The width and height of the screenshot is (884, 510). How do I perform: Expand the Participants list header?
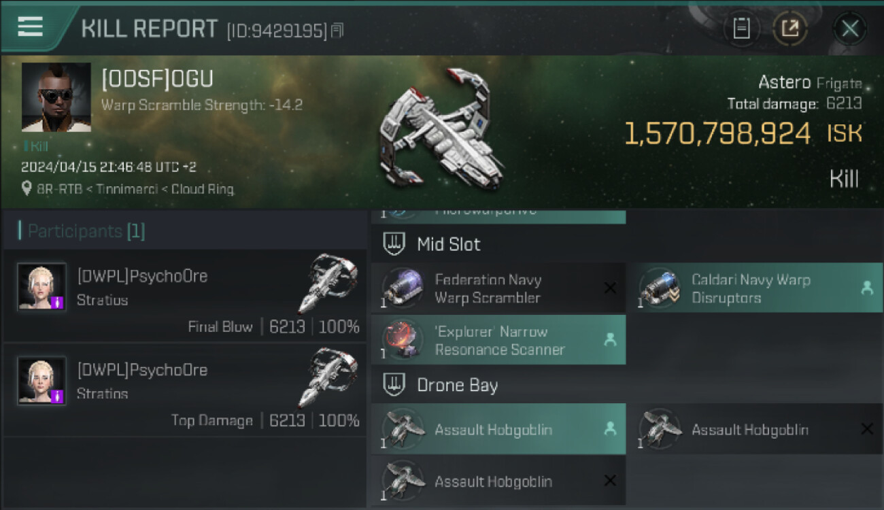click(x=82, y=231)
